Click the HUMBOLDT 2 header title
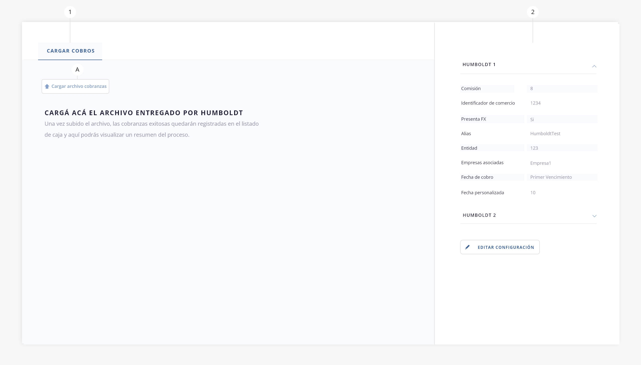Viewport: 641px width, 365px height. pyautogui.click(x=479, y=215)
